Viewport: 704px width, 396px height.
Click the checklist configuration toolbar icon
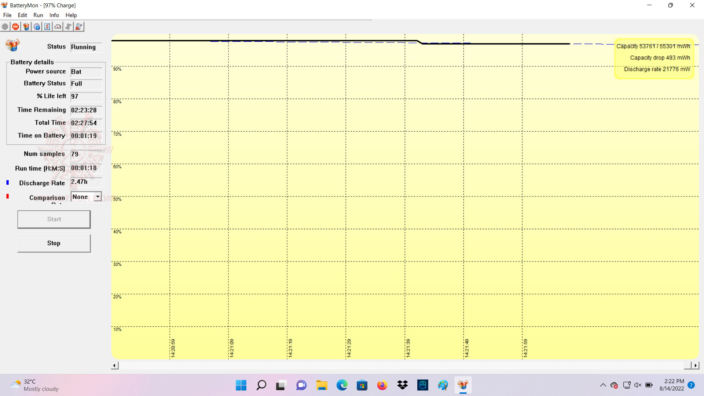tap(47, 27)
